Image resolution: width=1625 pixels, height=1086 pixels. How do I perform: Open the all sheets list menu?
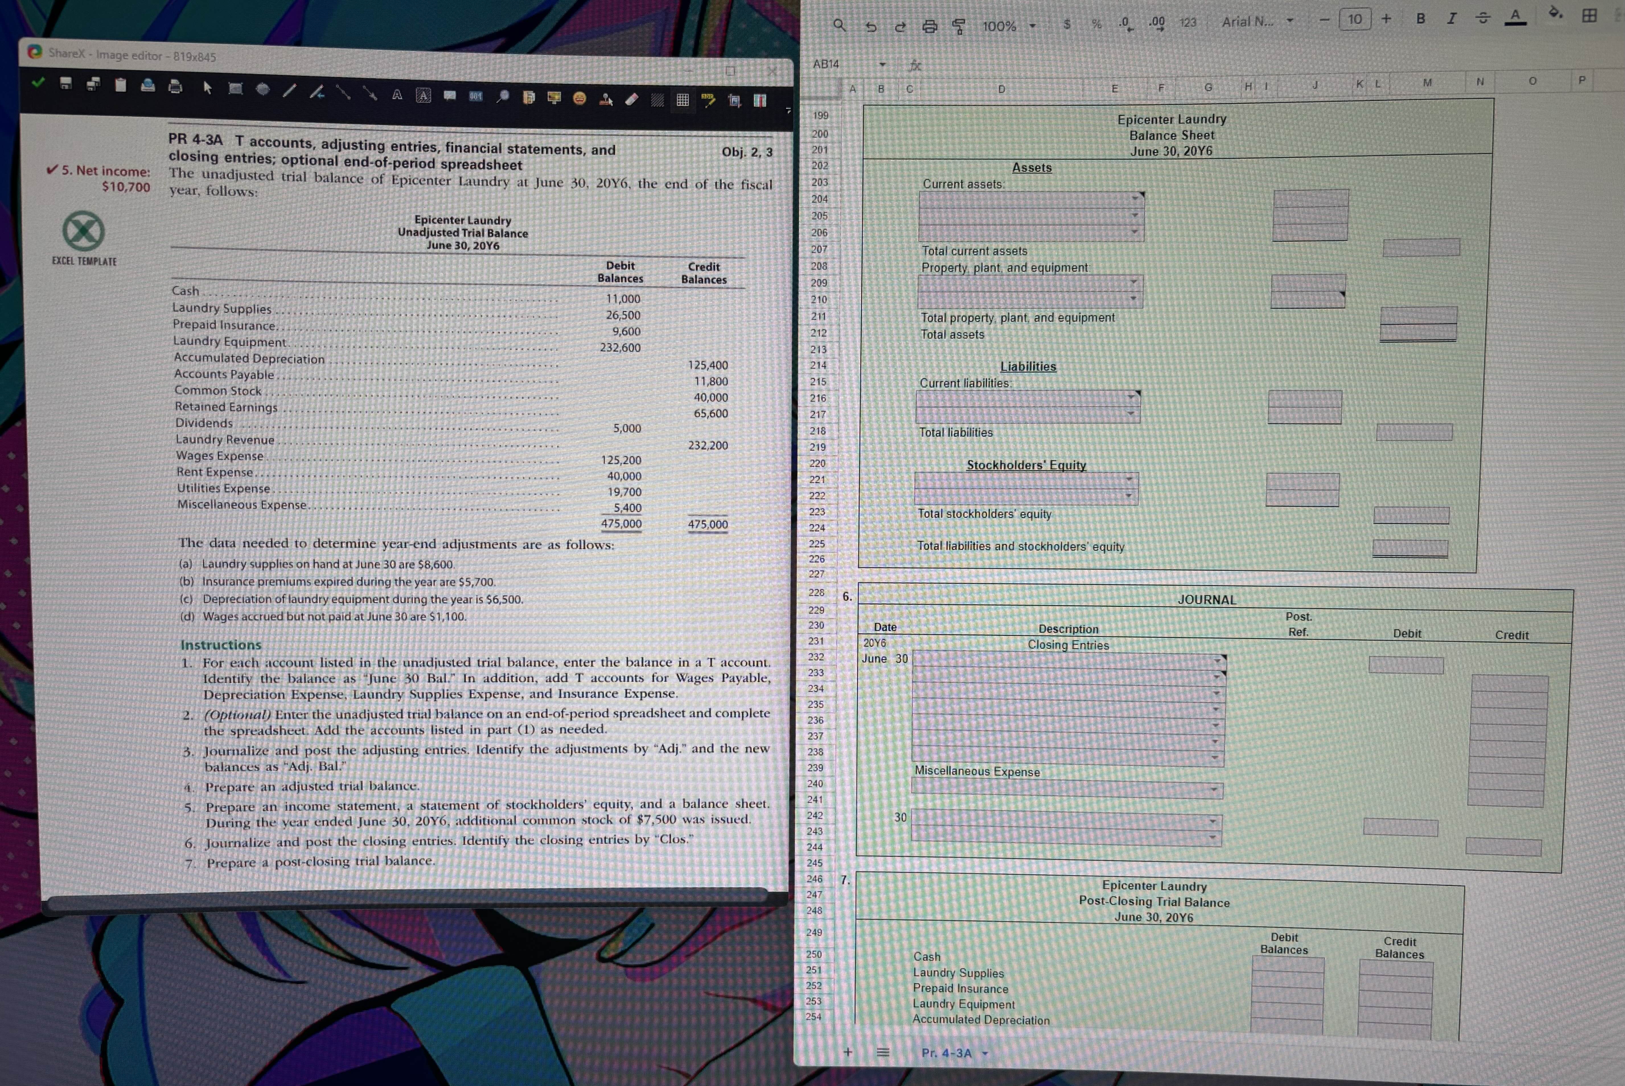(x=883, y=1052)
